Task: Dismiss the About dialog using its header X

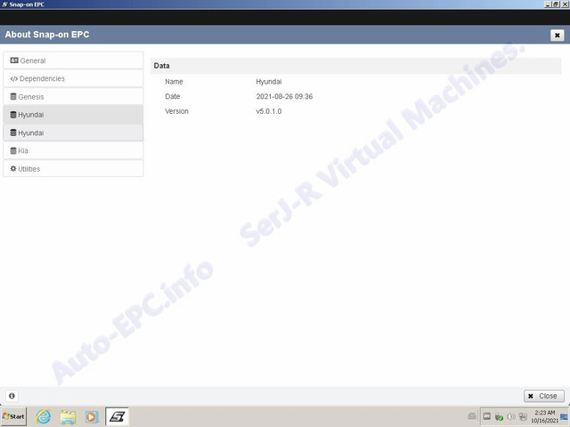Action: coord(557,36)
